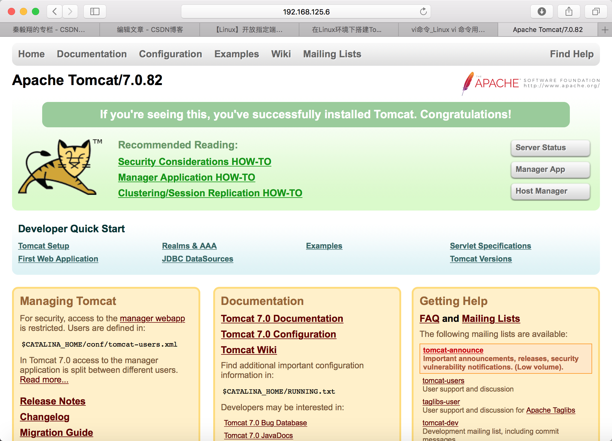Switch to the 在Linux环境下搭建To tab

coord(348,30)
